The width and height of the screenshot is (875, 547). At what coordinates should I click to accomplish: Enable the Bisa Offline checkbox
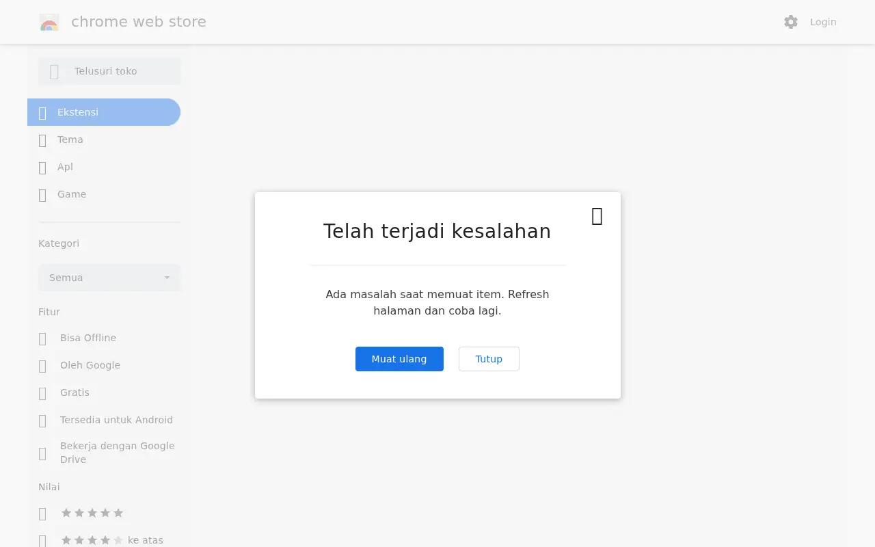click(42, 338)
